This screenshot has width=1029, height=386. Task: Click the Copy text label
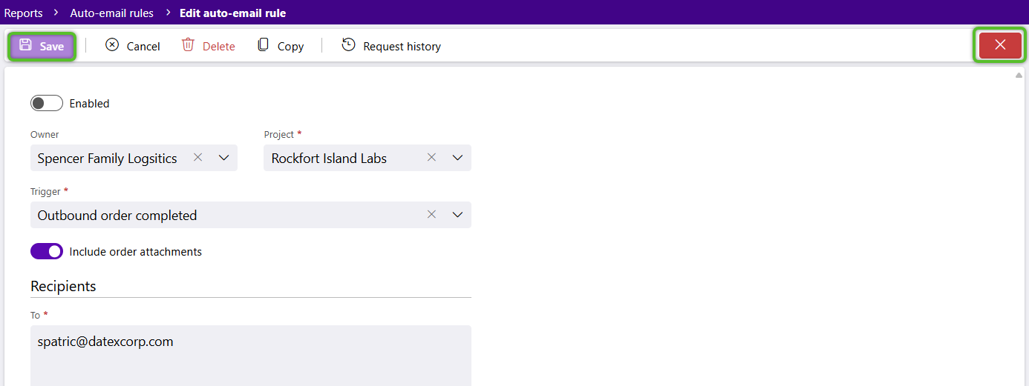point(290,47)
